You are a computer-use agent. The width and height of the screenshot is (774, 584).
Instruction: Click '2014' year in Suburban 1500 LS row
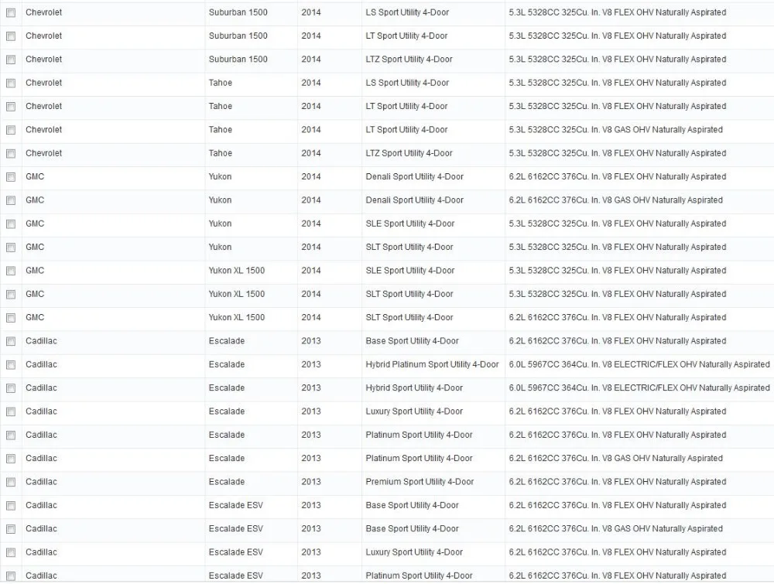(311, 12)
